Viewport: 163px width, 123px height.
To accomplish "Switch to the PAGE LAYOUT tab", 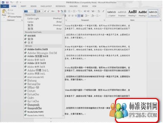I will pos(46,6).
